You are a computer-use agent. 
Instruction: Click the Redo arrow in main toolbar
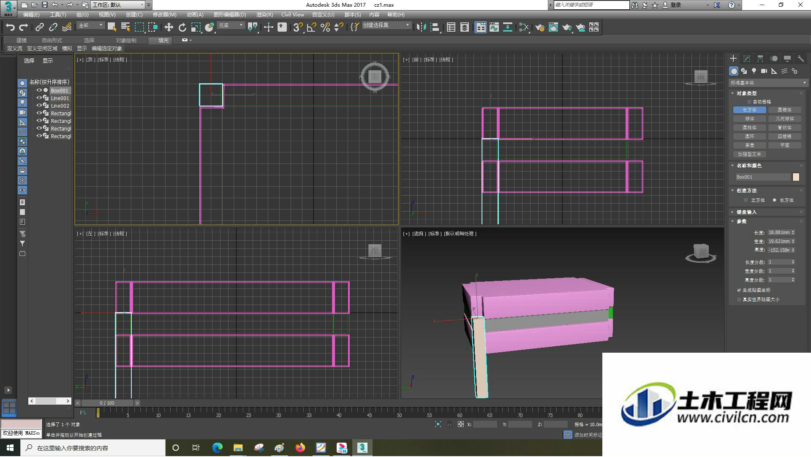click(24, 27)
